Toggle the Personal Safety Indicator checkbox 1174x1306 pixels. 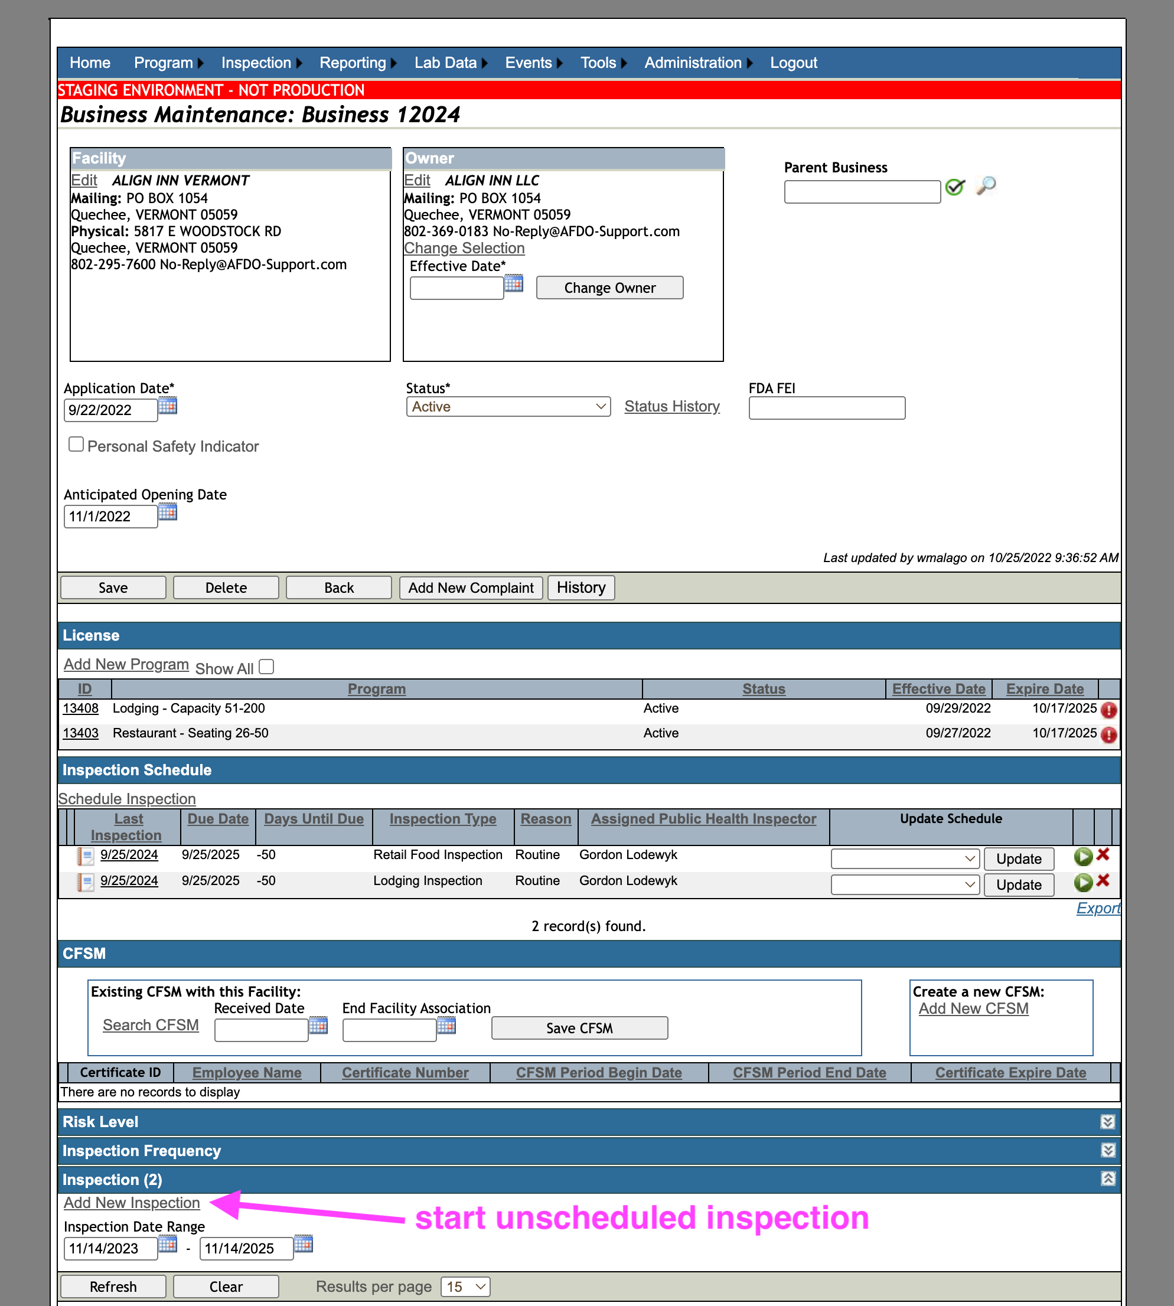point(76,445)
